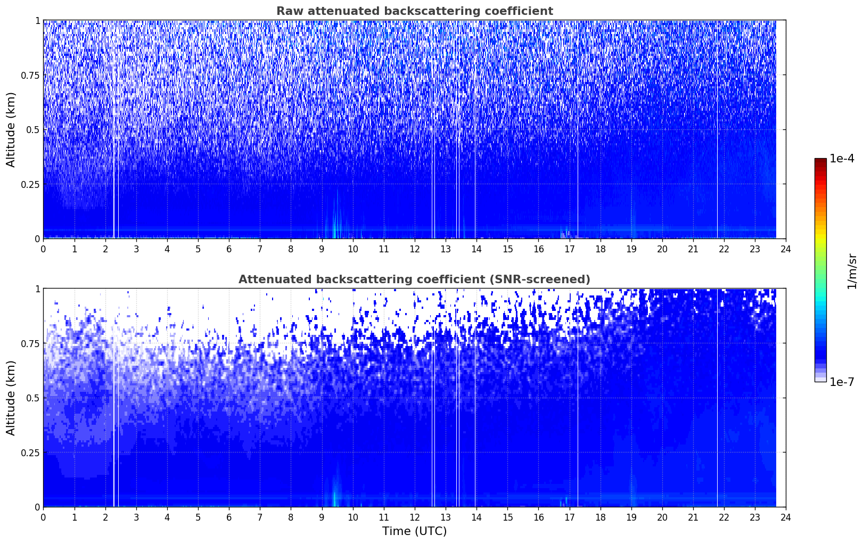Click the 0.75 altitude tick of the raw plot

click(x=31, y=75)
